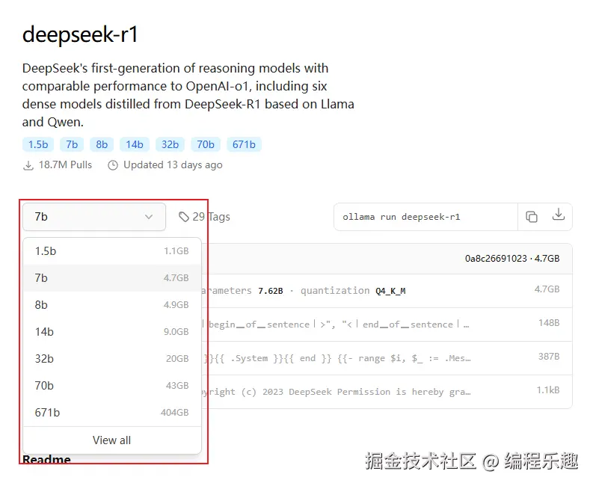Click the 32b blue tag badge
This screenshot has width=593, height=486.
pyautogui.click(x=170, y=144)
